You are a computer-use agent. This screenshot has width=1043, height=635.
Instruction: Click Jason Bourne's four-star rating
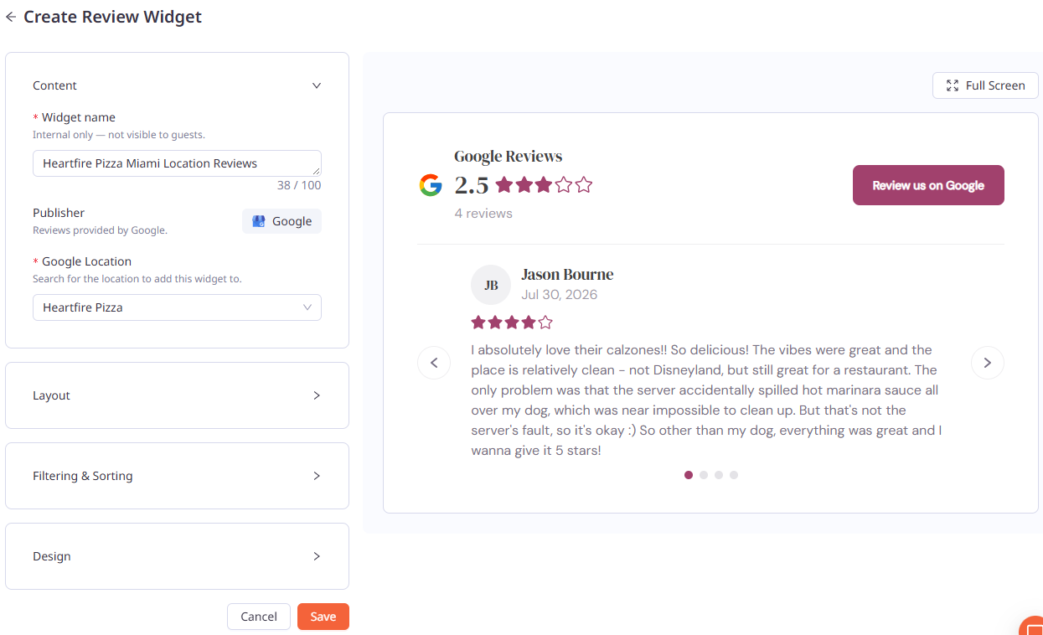512,323
